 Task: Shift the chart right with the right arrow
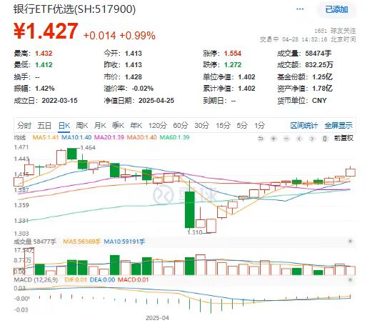pos(312,139)
